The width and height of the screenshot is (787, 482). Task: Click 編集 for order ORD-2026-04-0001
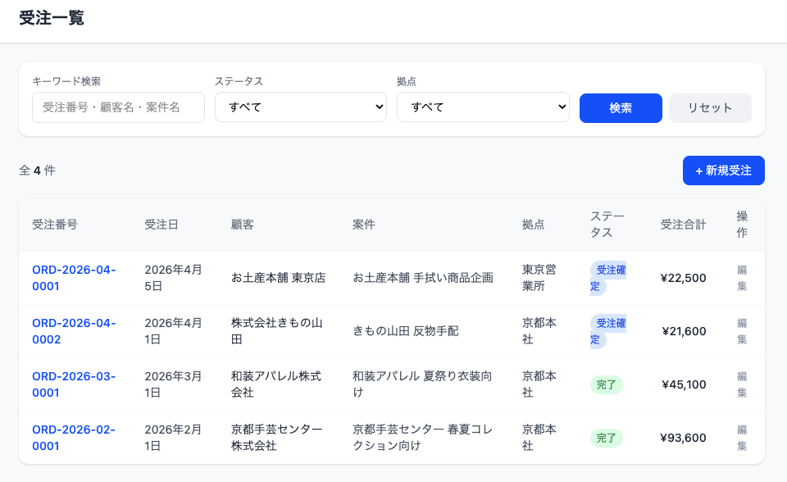[742, 278]
